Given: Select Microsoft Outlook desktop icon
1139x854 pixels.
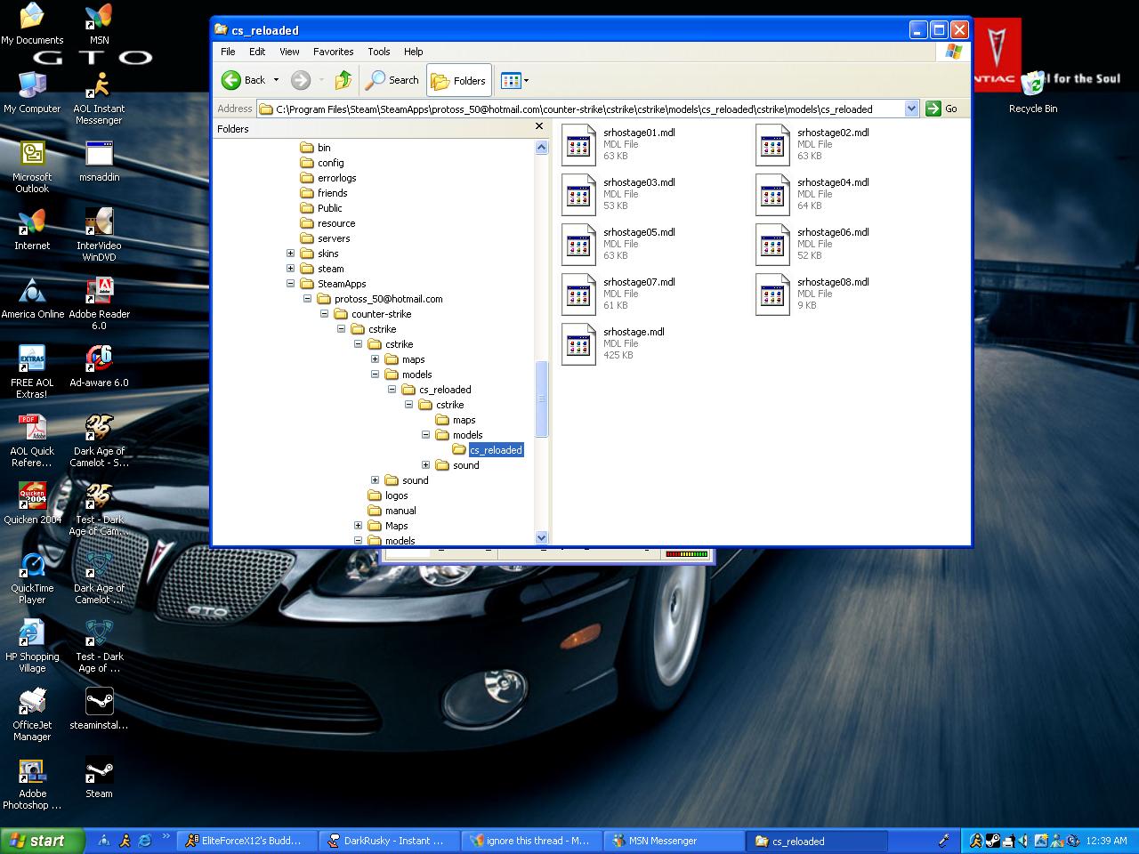Looking at the screenshot, I should click(x=32, y=166).
